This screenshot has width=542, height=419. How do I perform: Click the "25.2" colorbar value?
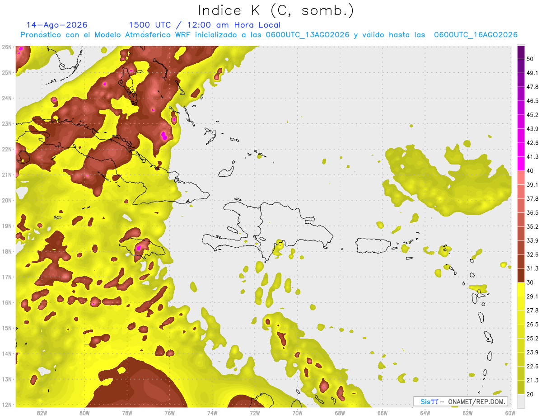click(x=532, y=338)
